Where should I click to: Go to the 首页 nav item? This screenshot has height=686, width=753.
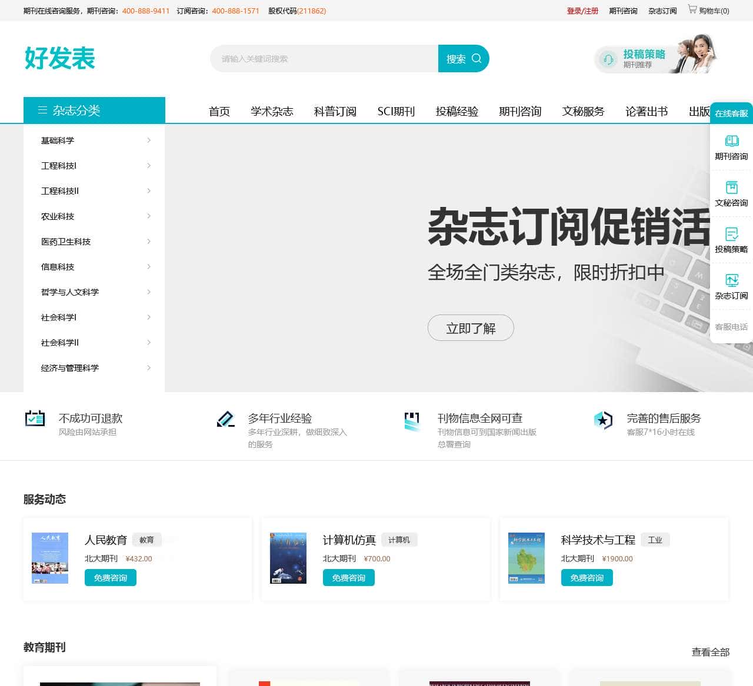coord(219,111)
